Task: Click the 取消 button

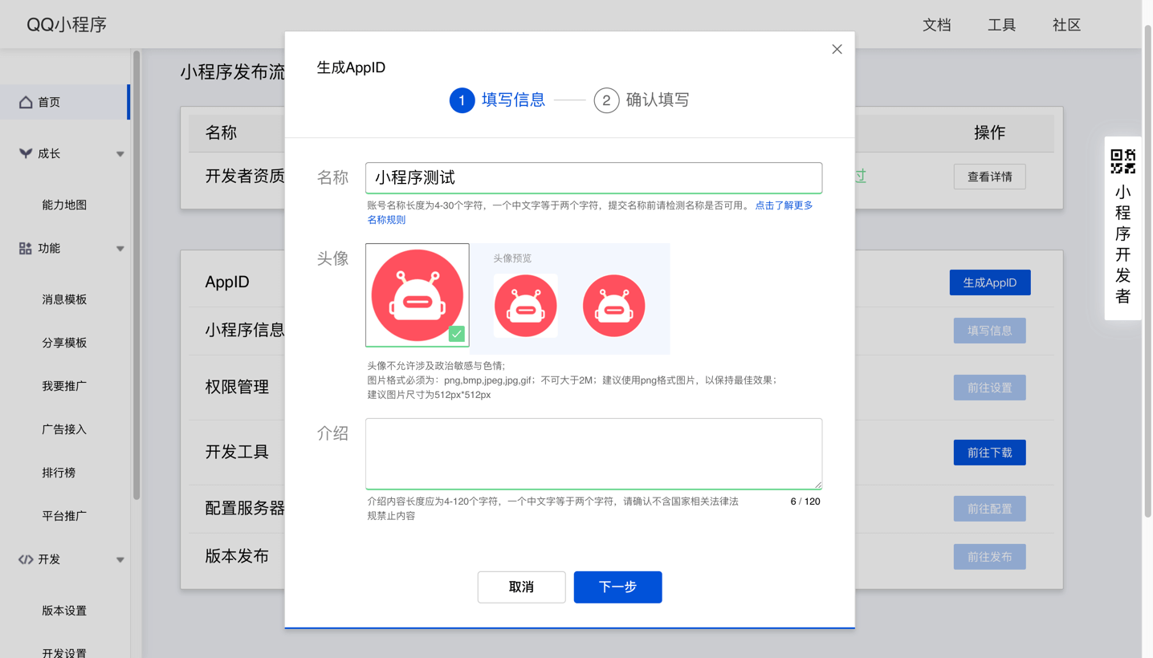Action: [521, 587]
